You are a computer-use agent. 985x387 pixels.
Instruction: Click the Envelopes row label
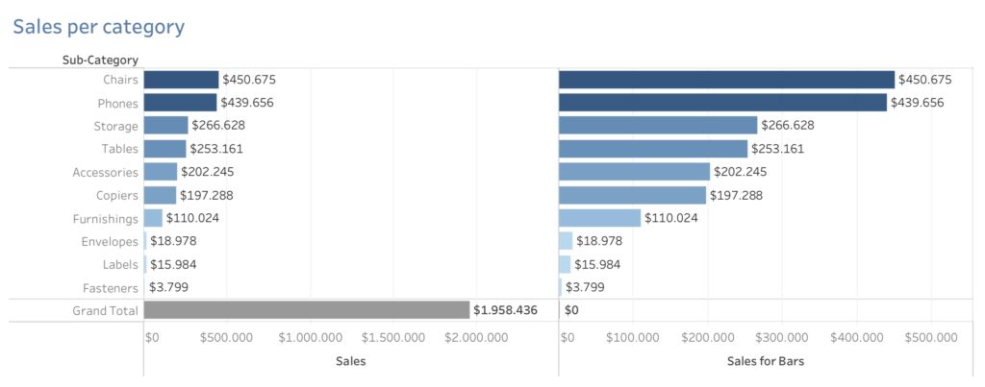click(112, 241)
